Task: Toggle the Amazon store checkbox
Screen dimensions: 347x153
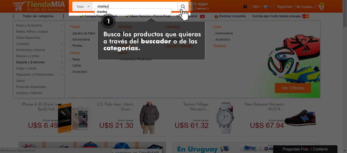Action: [x=195, y=4]
